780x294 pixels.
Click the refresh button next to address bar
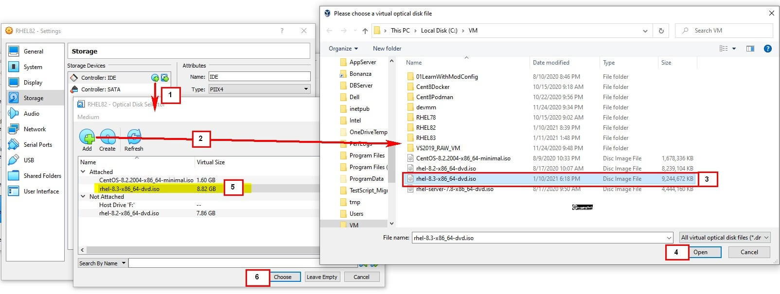click(x=661, y=31)
